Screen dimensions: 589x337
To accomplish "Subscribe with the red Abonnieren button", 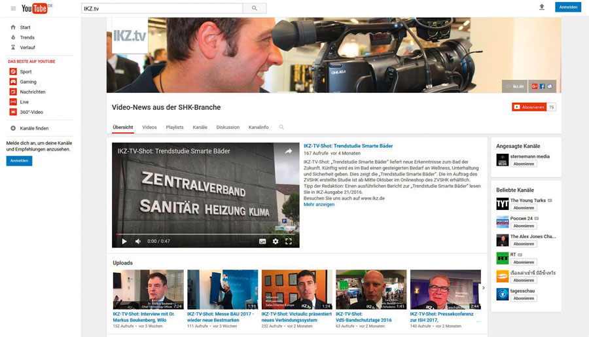I will click(x=529, y=107).
